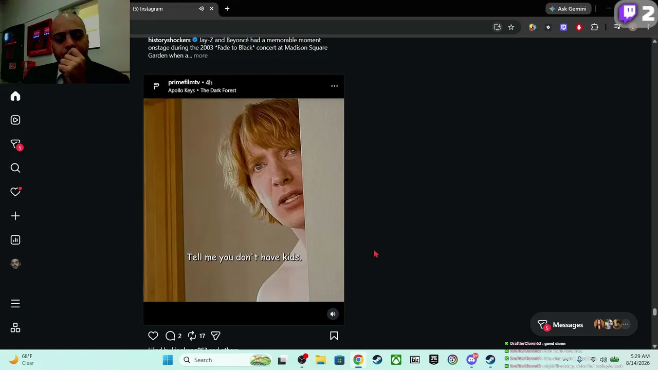Open the historyshockers profile link
The image size is (658, 370).
[x=169, y=40]
